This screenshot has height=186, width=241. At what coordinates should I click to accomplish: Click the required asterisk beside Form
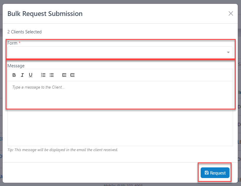tap(19, 43)
